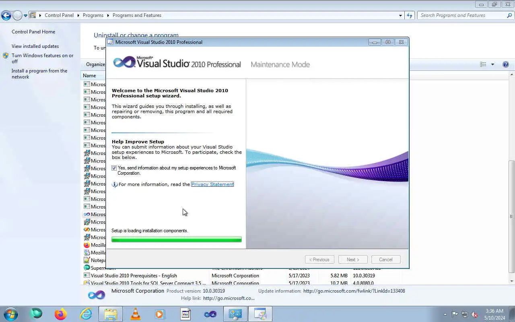The height and width of the screenshot is (322, 515).
Task: Open the Organize menu
Action: pos(95,64)
